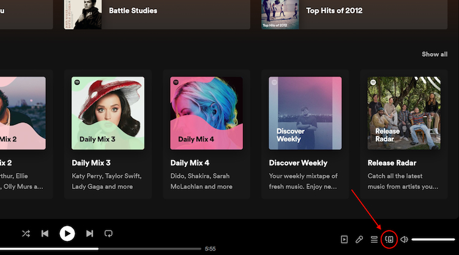Click the Daily Mix 3 title text
The height and width of the screenshot is (255, 459).
coord(91,163)
